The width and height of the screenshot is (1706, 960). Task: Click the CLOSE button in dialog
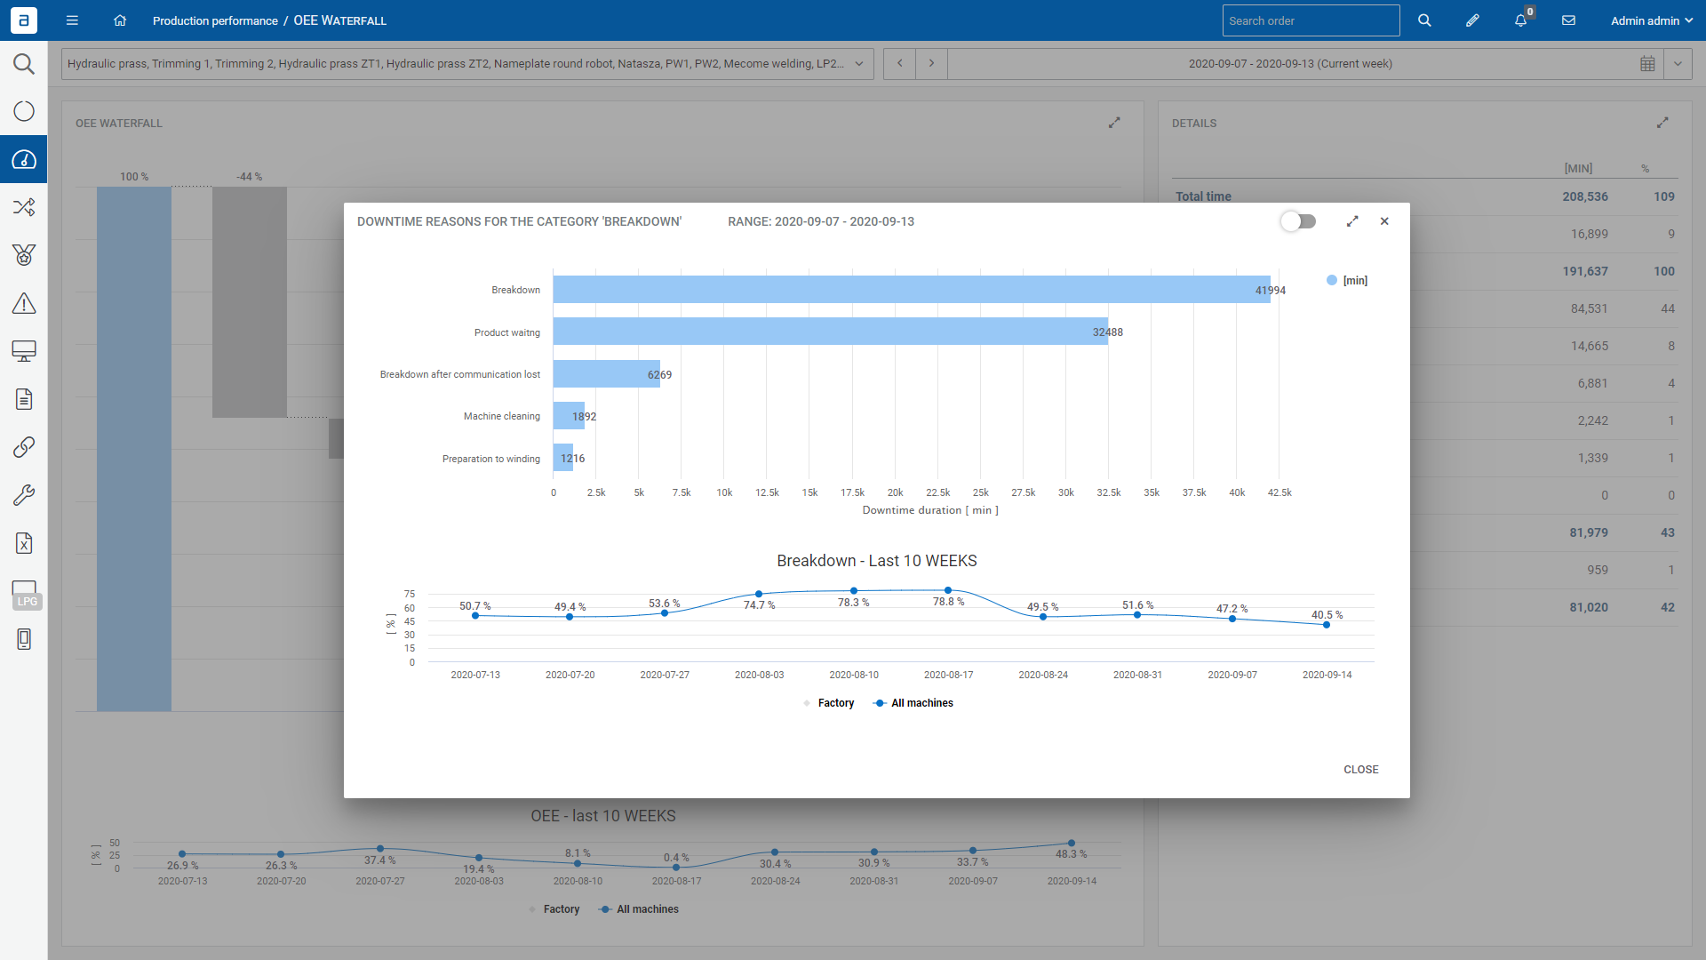pyautogui.click(x=1360, y=770)
